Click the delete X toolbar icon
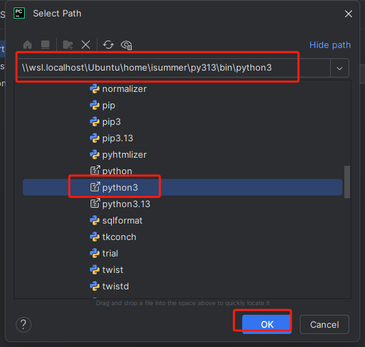The height and width of the screenshot is (347, 365). [x=86, y=45]
